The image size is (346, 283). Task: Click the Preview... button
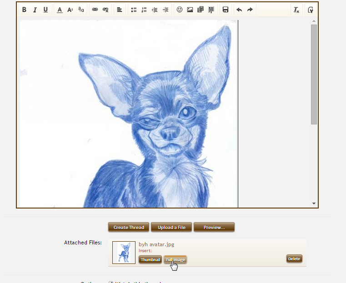point(214,227)
